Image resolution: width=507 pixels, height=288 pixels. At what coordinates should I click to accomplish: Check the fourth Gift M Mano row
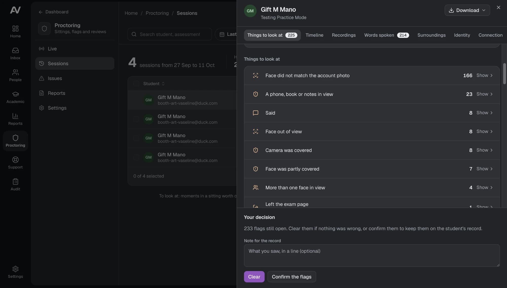pos(136,157)
